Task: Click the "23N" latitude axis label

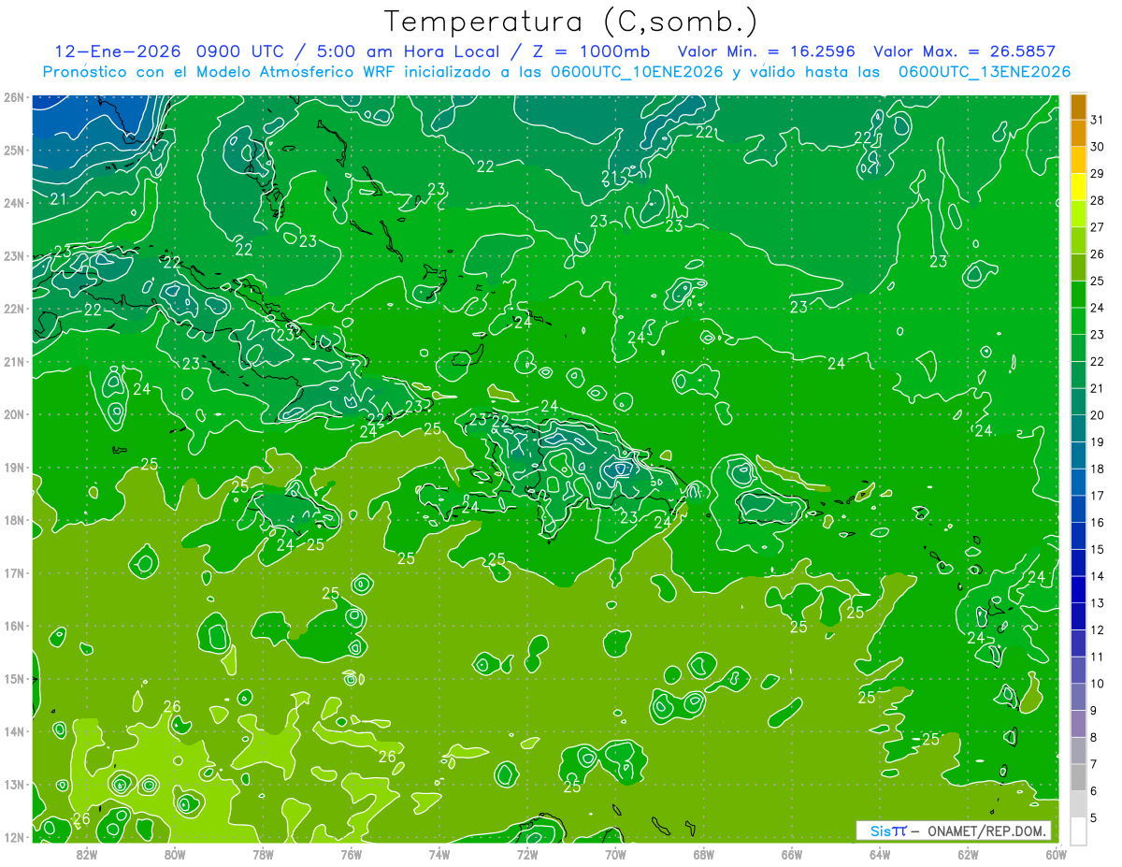Action: (13, 255)
